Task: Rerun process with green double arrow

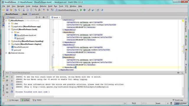Action: coord(7,77)
